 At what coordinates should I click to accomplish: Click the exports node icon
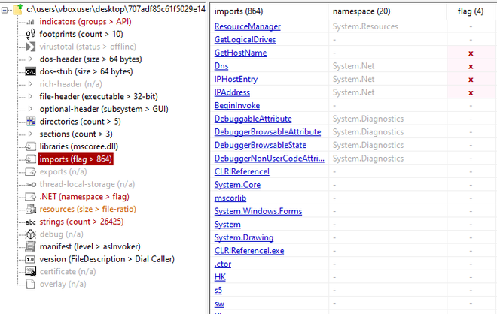coord(31,172)
